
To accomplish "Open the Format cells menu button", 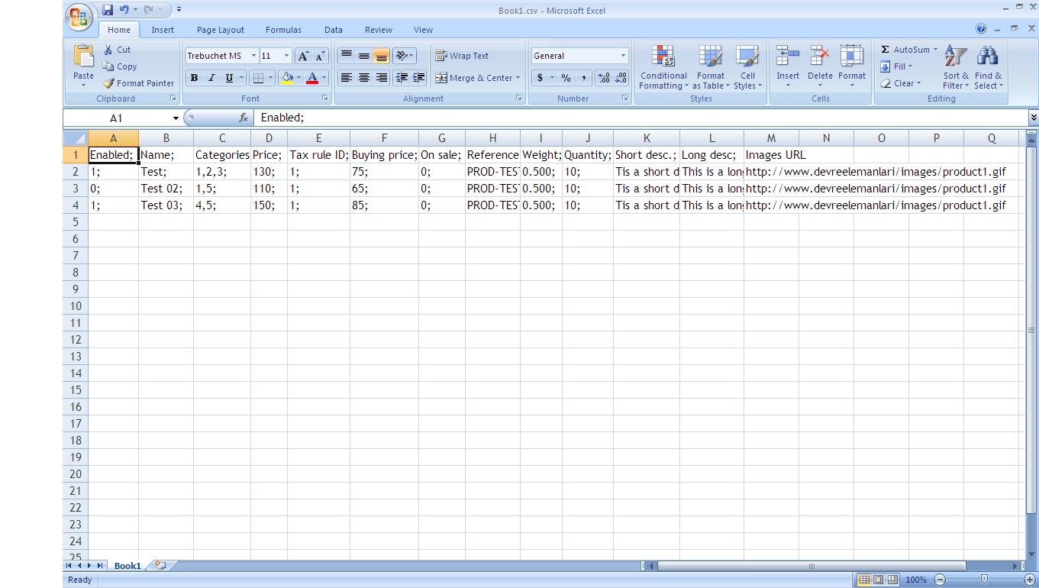I will coord(852,67).
